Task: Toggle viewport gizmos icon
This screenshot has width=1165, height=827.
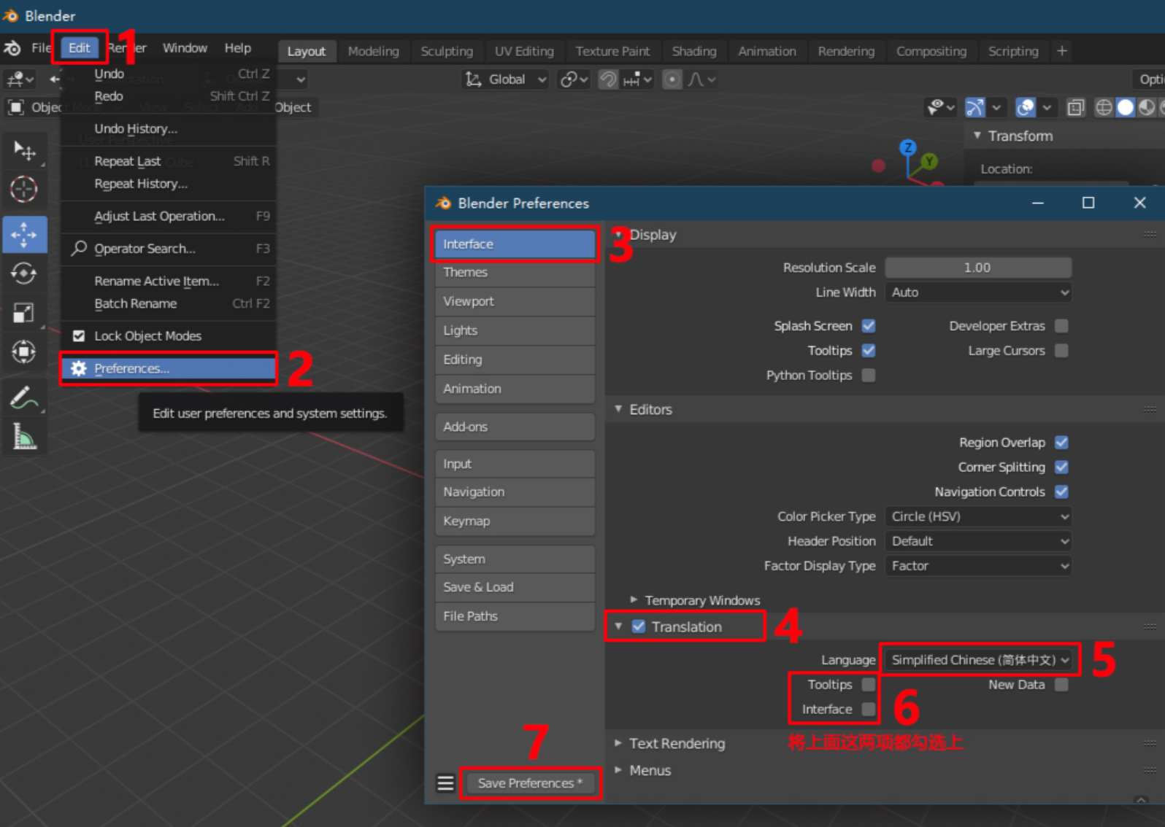Action: click(x=975, y=108)
